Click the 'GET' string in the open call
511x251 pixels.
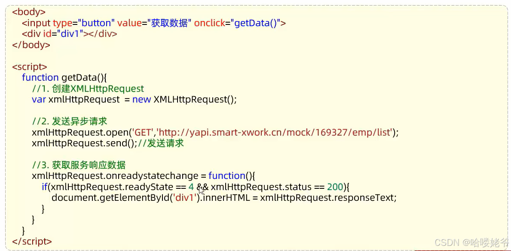coord(143,133)
